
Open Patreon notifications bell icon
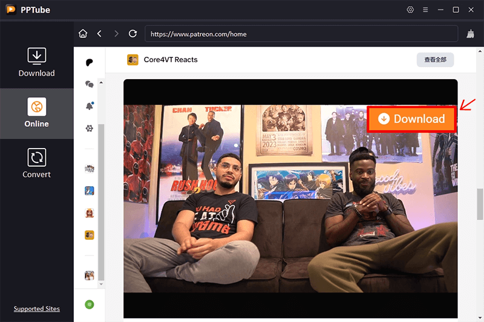(x=90, y=106)
